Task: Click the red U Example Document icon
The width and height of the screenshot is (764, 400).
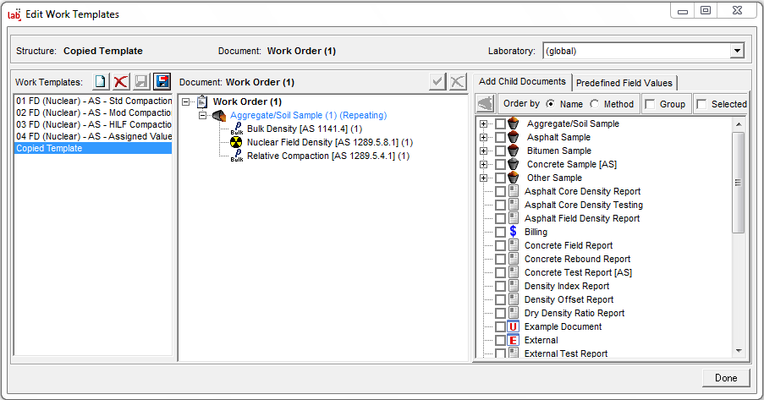Action: pyautogui.click(x=513, y=326)
